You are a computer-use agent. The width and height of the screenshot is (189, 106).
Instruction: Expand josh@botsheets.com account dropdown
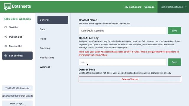tap(173, 7)
